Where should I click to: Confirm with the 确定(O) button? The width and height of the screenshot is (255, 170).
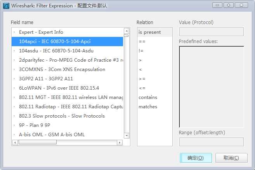tap(196, 158)
